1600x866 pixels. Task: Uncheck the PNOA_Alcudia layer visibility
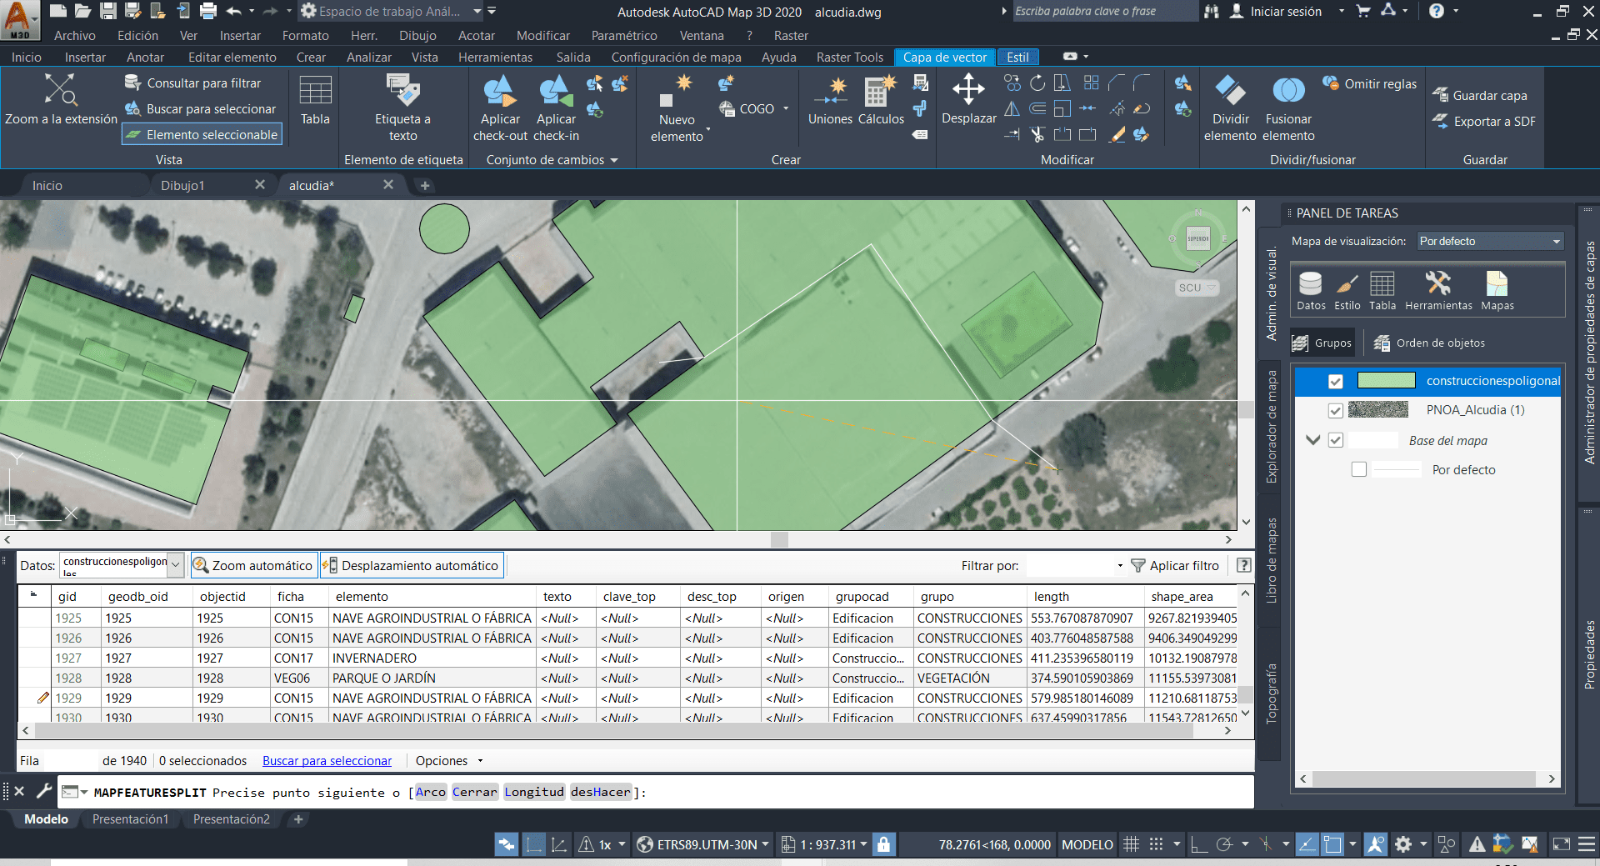[1335, 410]
